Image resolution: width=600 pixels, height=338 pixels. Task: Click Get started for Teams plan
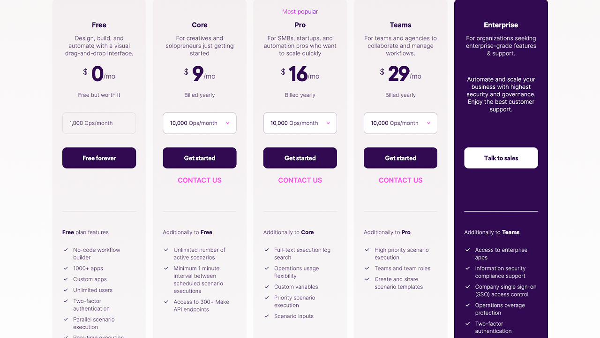(400, 158)
